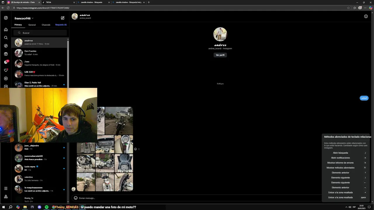Switch to the Primary tab
Screen dimensions: 374x210
tap(18, 25)
